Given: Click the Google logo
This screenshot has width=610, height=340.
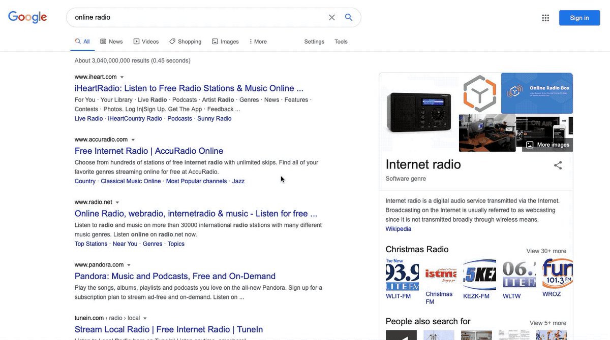Looking at the screenshot, I should [x=27, y=17].
